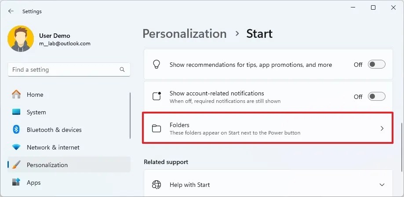Open Folders with the chevron arrow
404x197 pixels.
pos(382,128)
